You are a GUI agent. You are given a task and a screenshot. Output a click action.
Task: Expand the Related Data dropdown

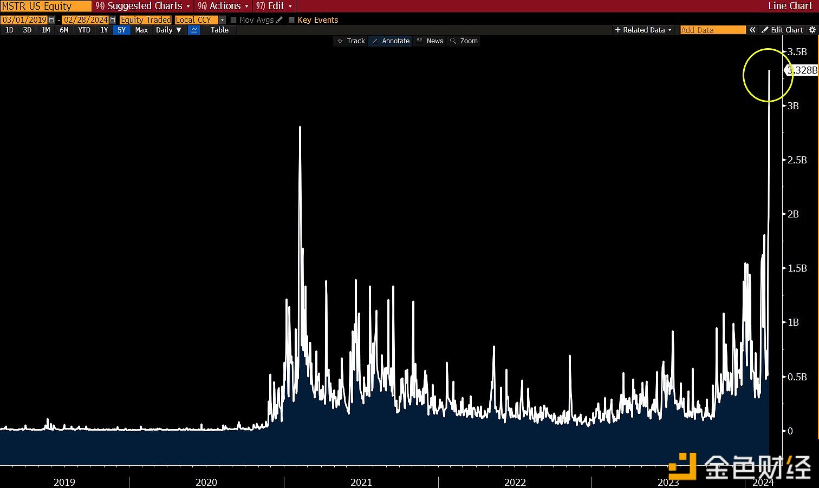(x=643, y=30)
